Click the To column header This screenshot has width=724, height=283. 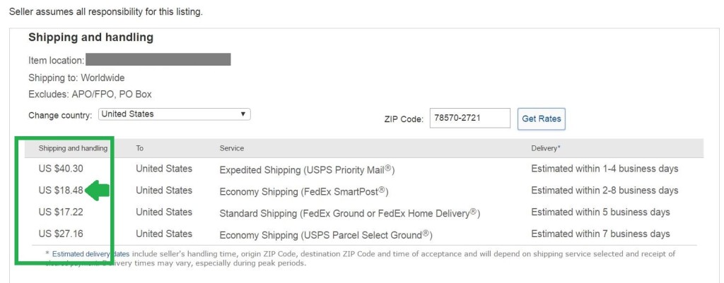[139, 148]
